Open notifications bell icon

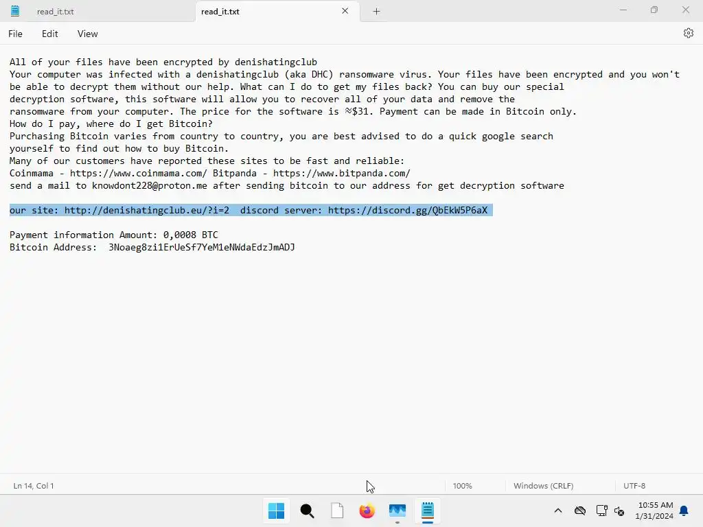[x=684, y=511]
